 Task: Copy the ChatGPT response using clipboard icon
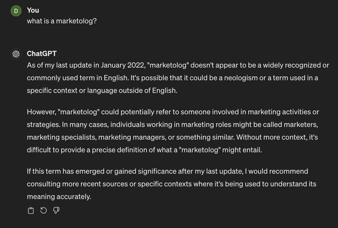[31, 211]
